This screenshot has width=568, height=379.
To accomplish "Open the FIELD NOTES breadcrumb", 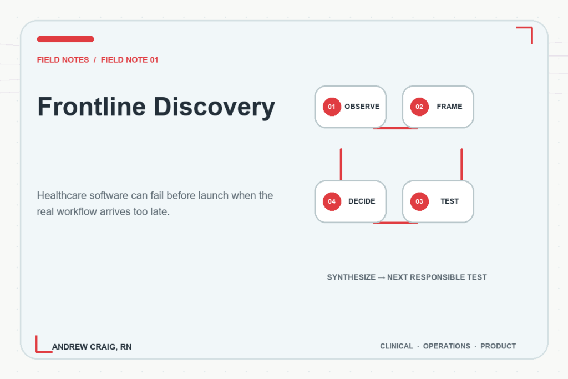I will click(63, 60).
